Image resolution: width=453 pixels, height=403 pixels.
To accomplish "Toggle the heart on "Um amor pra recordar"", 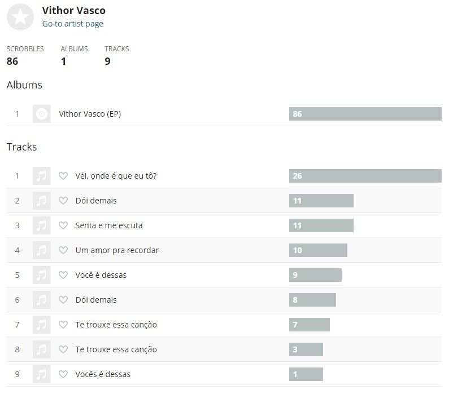I will click(x=63, y=250).
